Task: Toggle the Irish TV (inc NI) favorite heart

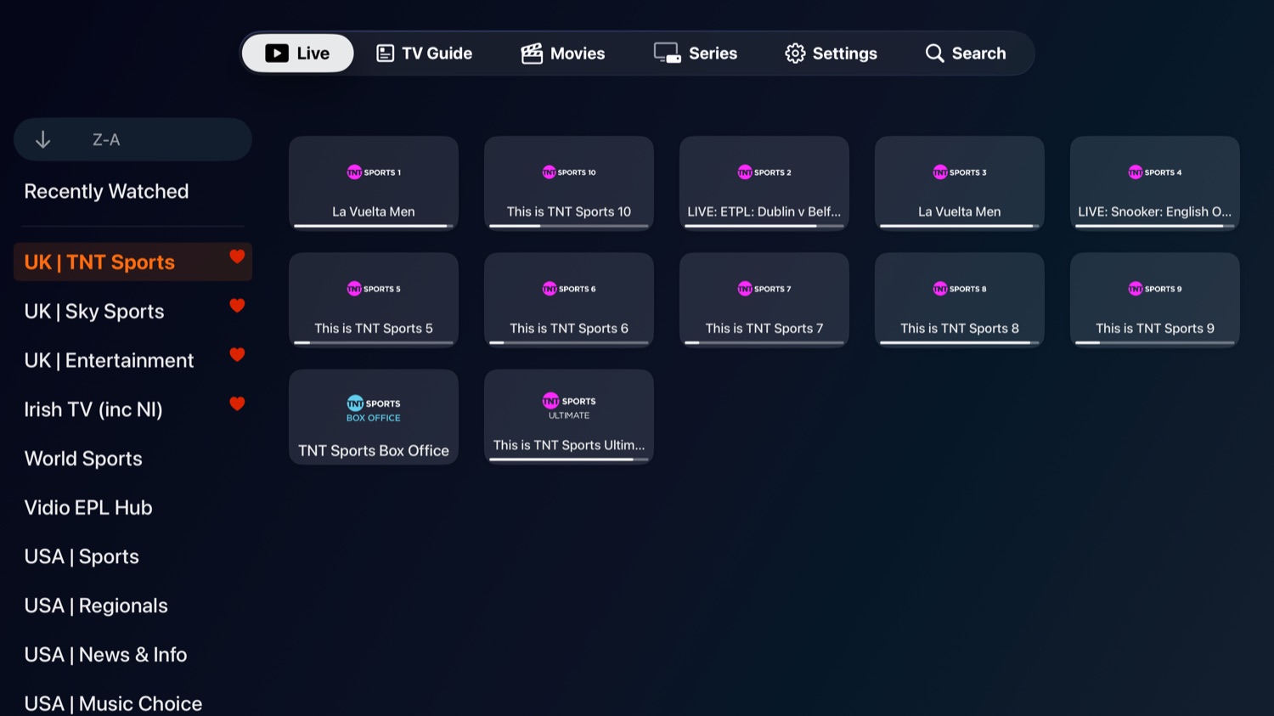Action: click(x=237, y=404)
